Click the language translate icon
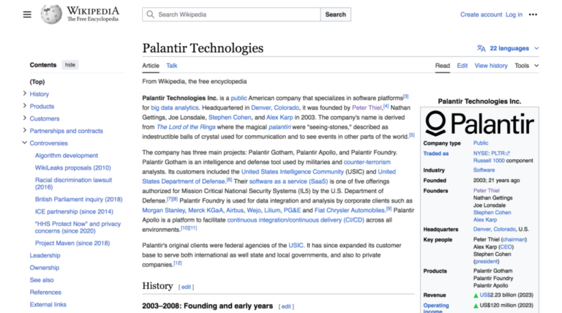Image resolution: width=562 pixels, height=313 pixels. coord(481,48)
